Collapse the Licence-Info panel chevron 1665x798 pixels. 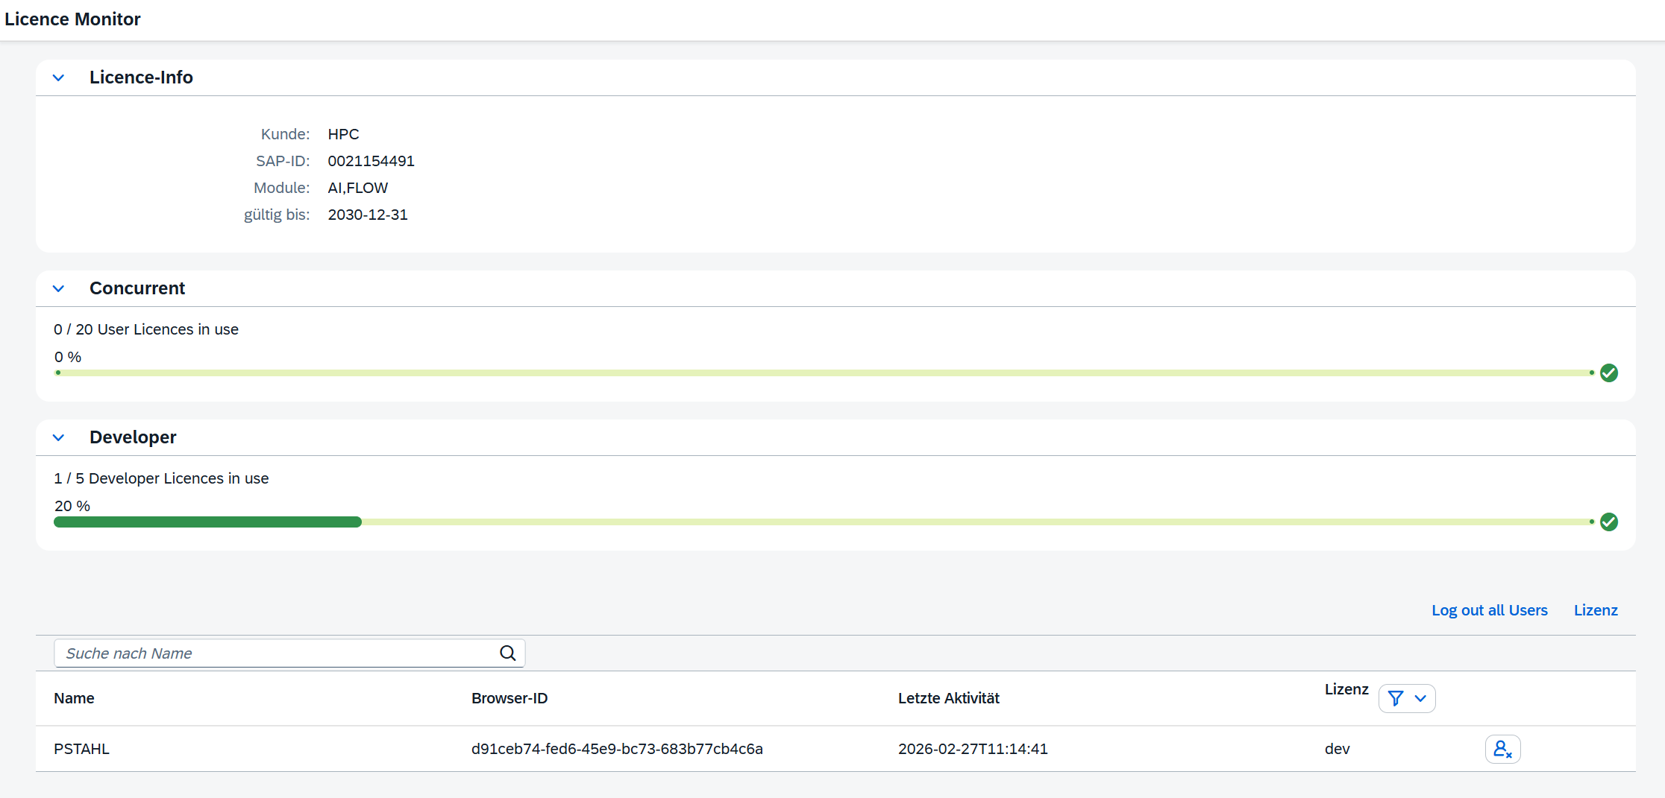tap(59, 77)
